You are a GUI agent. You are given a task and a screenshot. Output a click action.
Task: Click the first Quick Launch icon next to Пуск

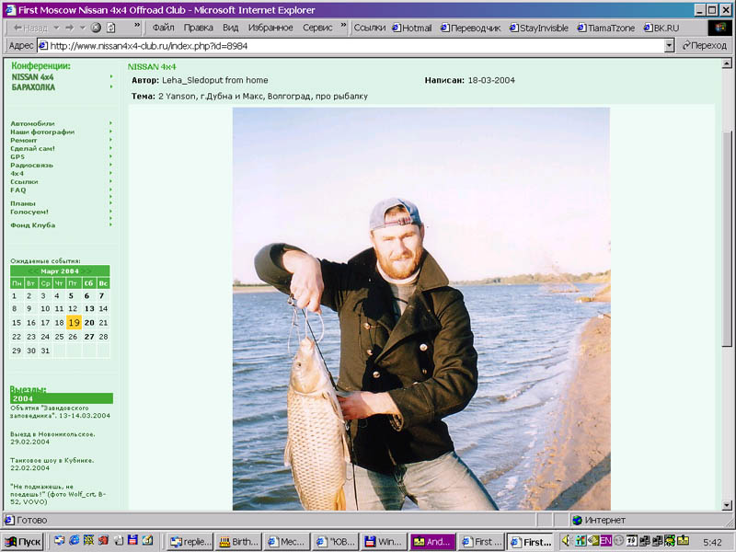pyautogui.click(x=59, y=541)
